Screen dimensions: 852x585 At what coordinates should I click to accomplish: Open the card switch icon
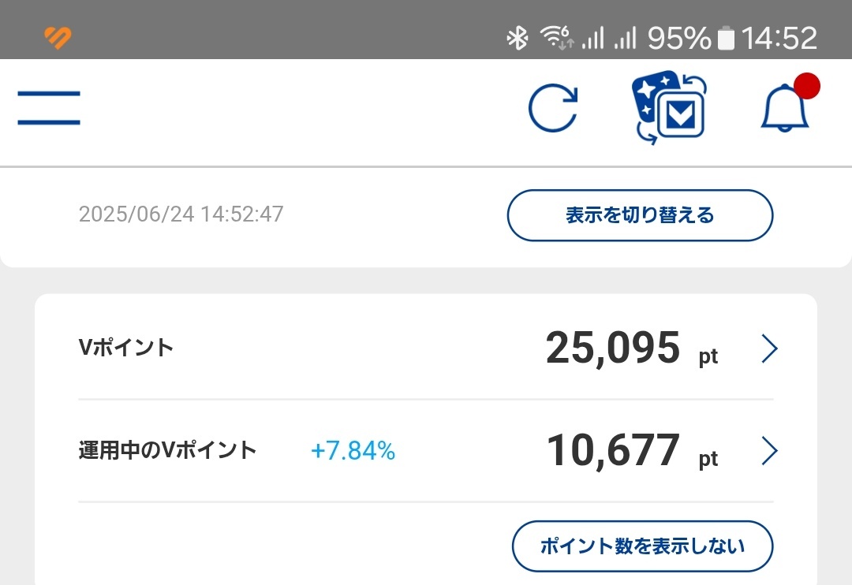[x=669, y=107]
